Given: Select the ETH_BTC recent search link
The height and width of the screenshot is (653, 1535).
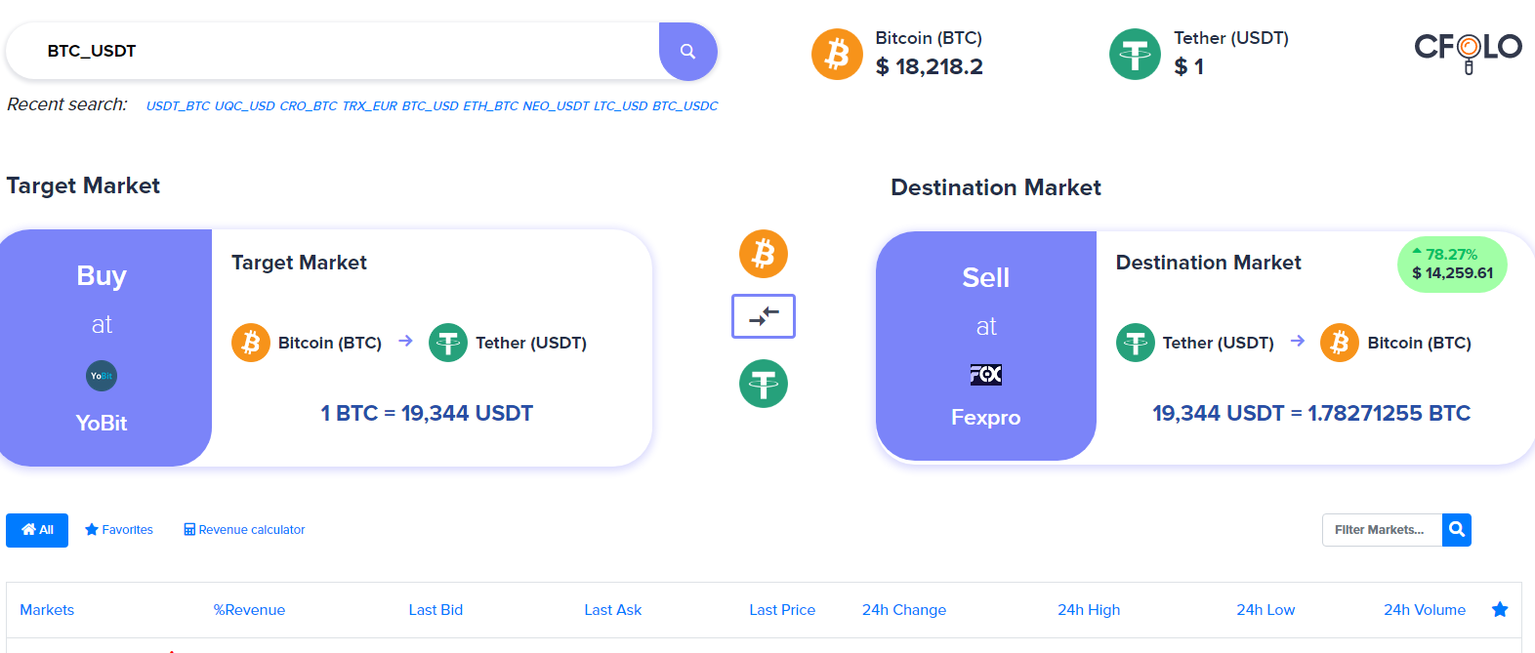Looking at the screenshot, I should tap(490, 106).
